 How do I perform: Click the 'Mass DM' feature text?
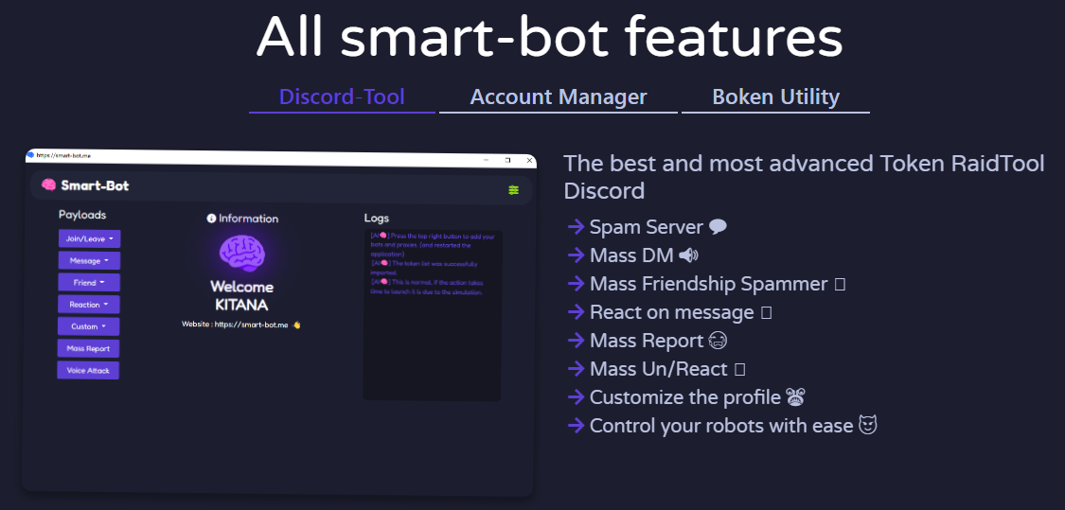coord(631,255)
